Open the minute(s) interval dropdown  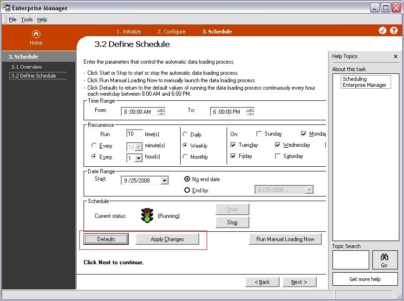click(139, 146)
